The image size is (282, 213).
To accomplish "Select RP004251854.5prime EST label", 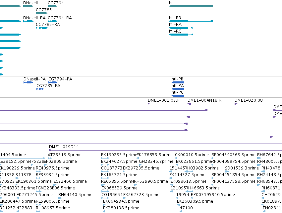I will click(233, 175).
